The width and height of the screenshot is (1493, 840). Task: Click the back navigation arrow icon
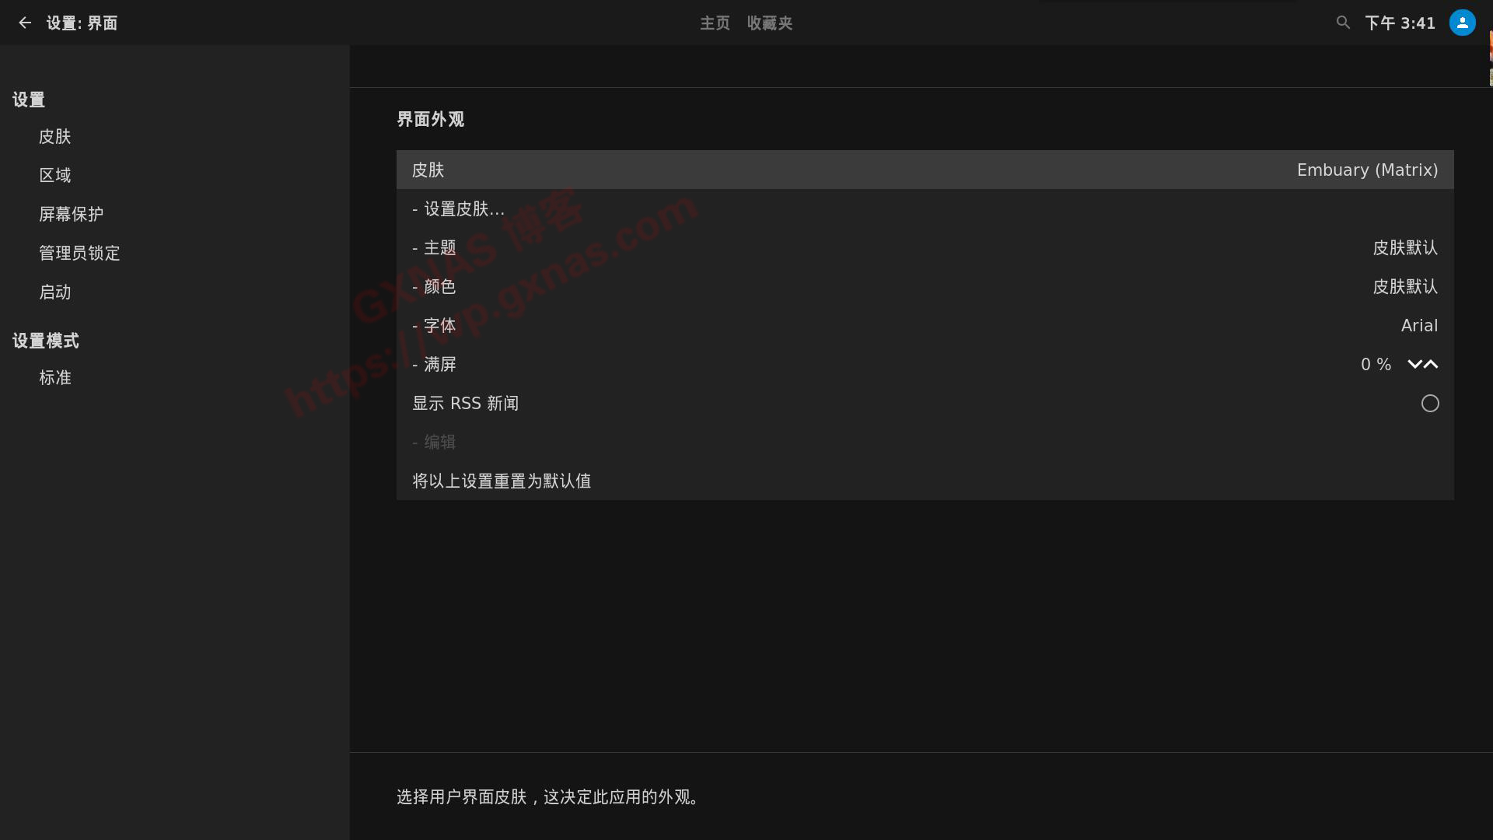[25, 23]
